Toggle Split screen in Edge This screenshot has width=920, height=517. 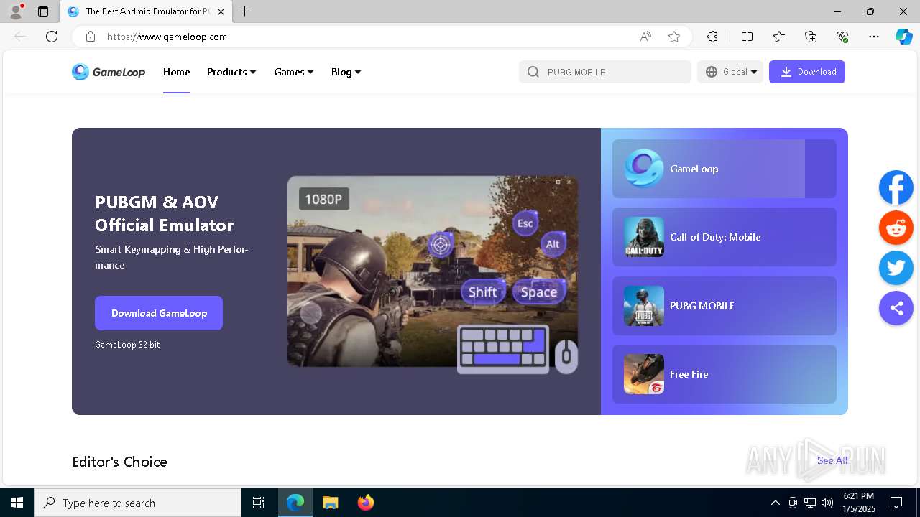(747, 37)
